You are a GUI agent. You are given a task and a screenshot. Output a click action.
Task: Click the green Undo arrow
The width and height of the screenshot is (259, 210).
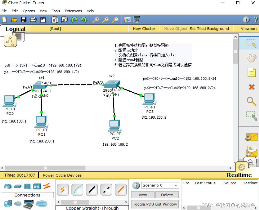tap(74, 20)
